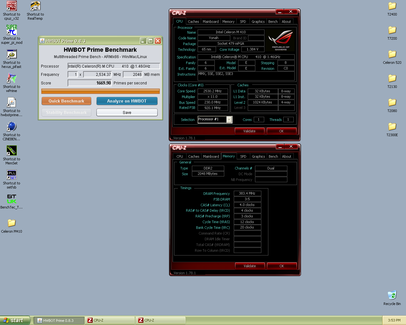
Task: Switch to Mainboard tab in upper CPU-Z window
Action: click(x=211, y=22)
